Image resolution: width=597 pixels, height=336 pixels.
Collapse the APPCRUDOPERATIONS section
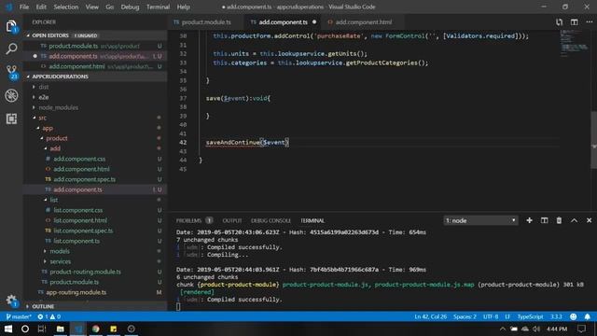point(95,77)
